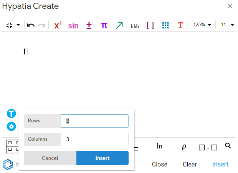The image size is (238, 173).
Task: Click the collapse/fullscreen exit icon
Action: (9, 25)
